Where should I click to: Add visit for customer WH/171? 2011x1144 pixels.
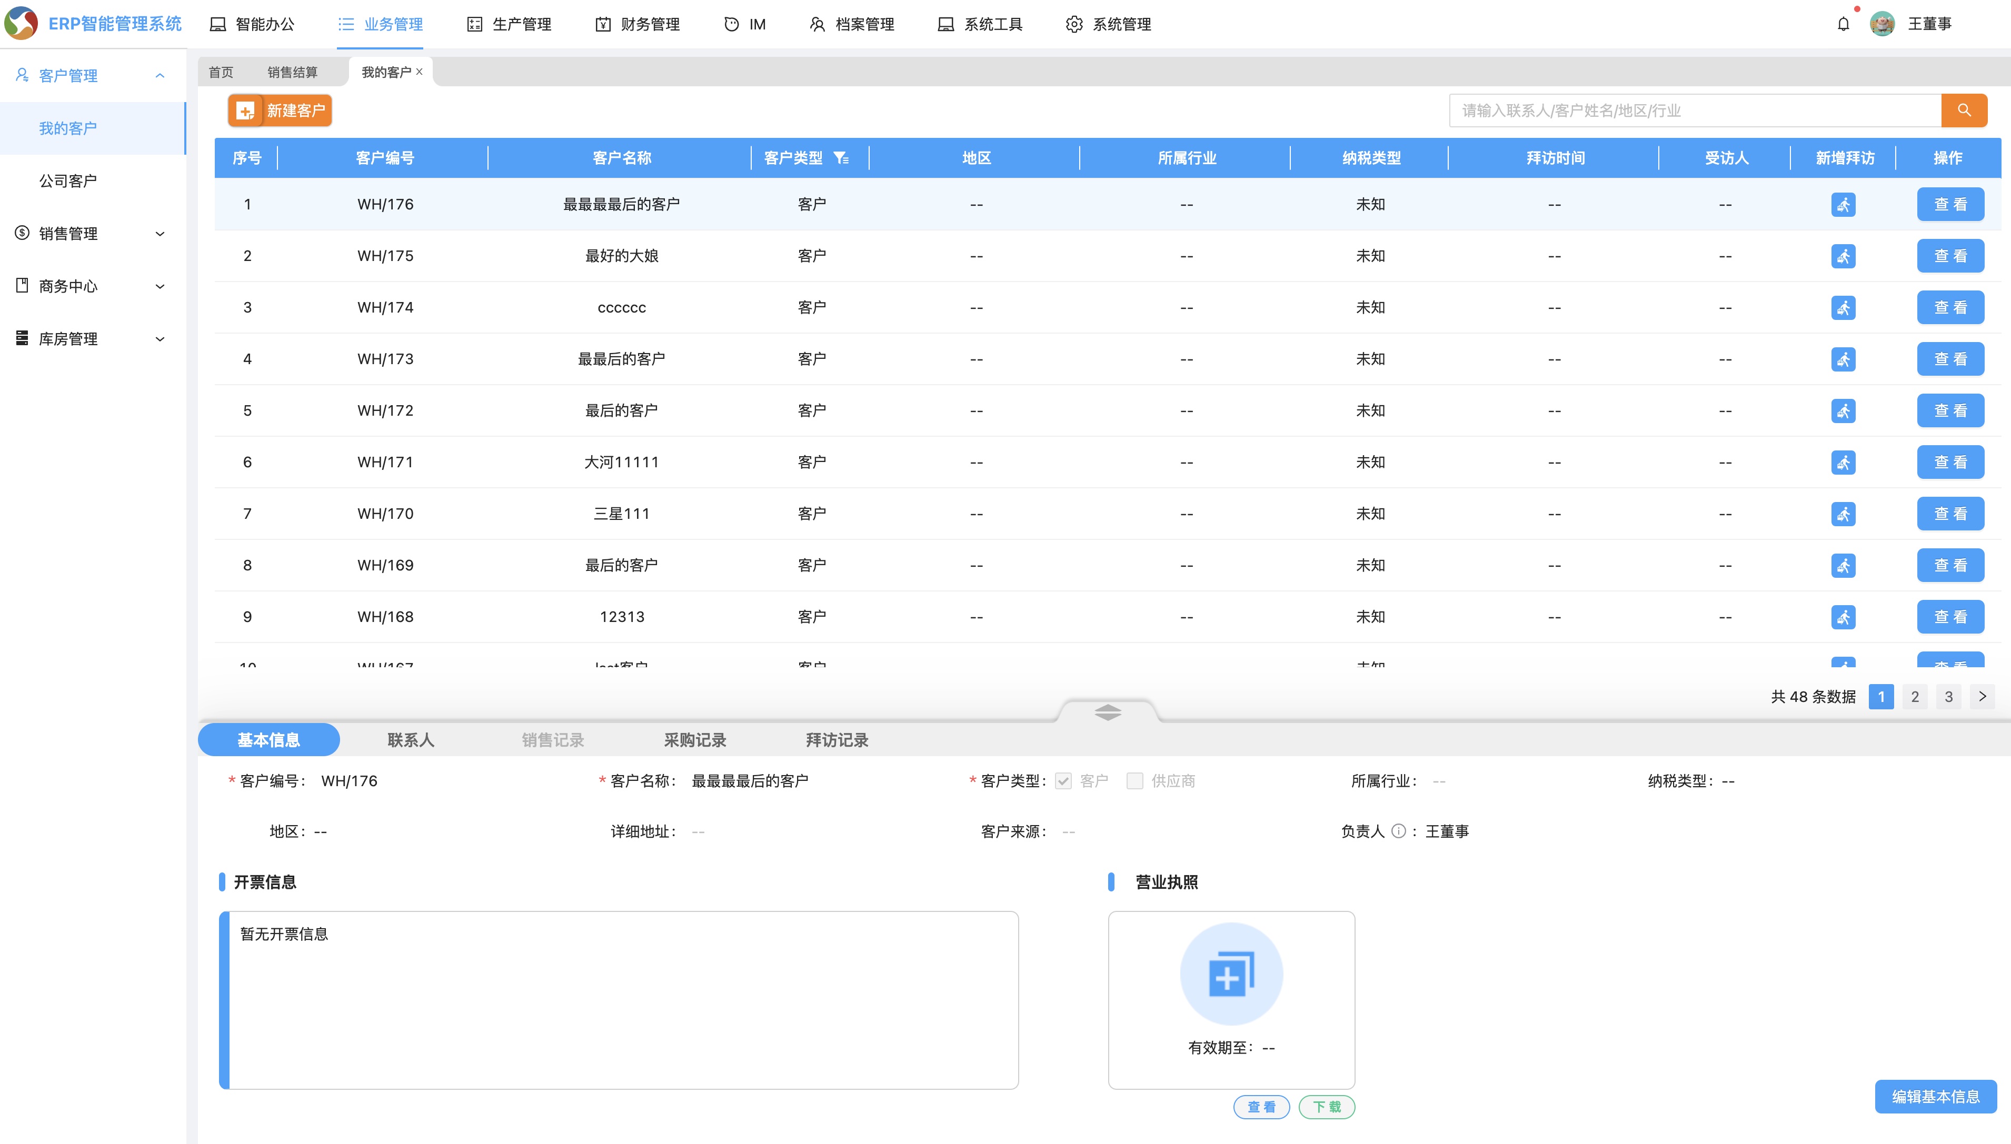point(1843,462)
